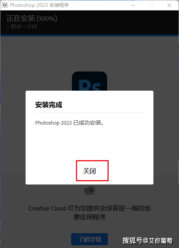Click the 搜狐号@艾你葡萄 watermark text
Viewport: 179px width, 248px height.
[147, 241]
